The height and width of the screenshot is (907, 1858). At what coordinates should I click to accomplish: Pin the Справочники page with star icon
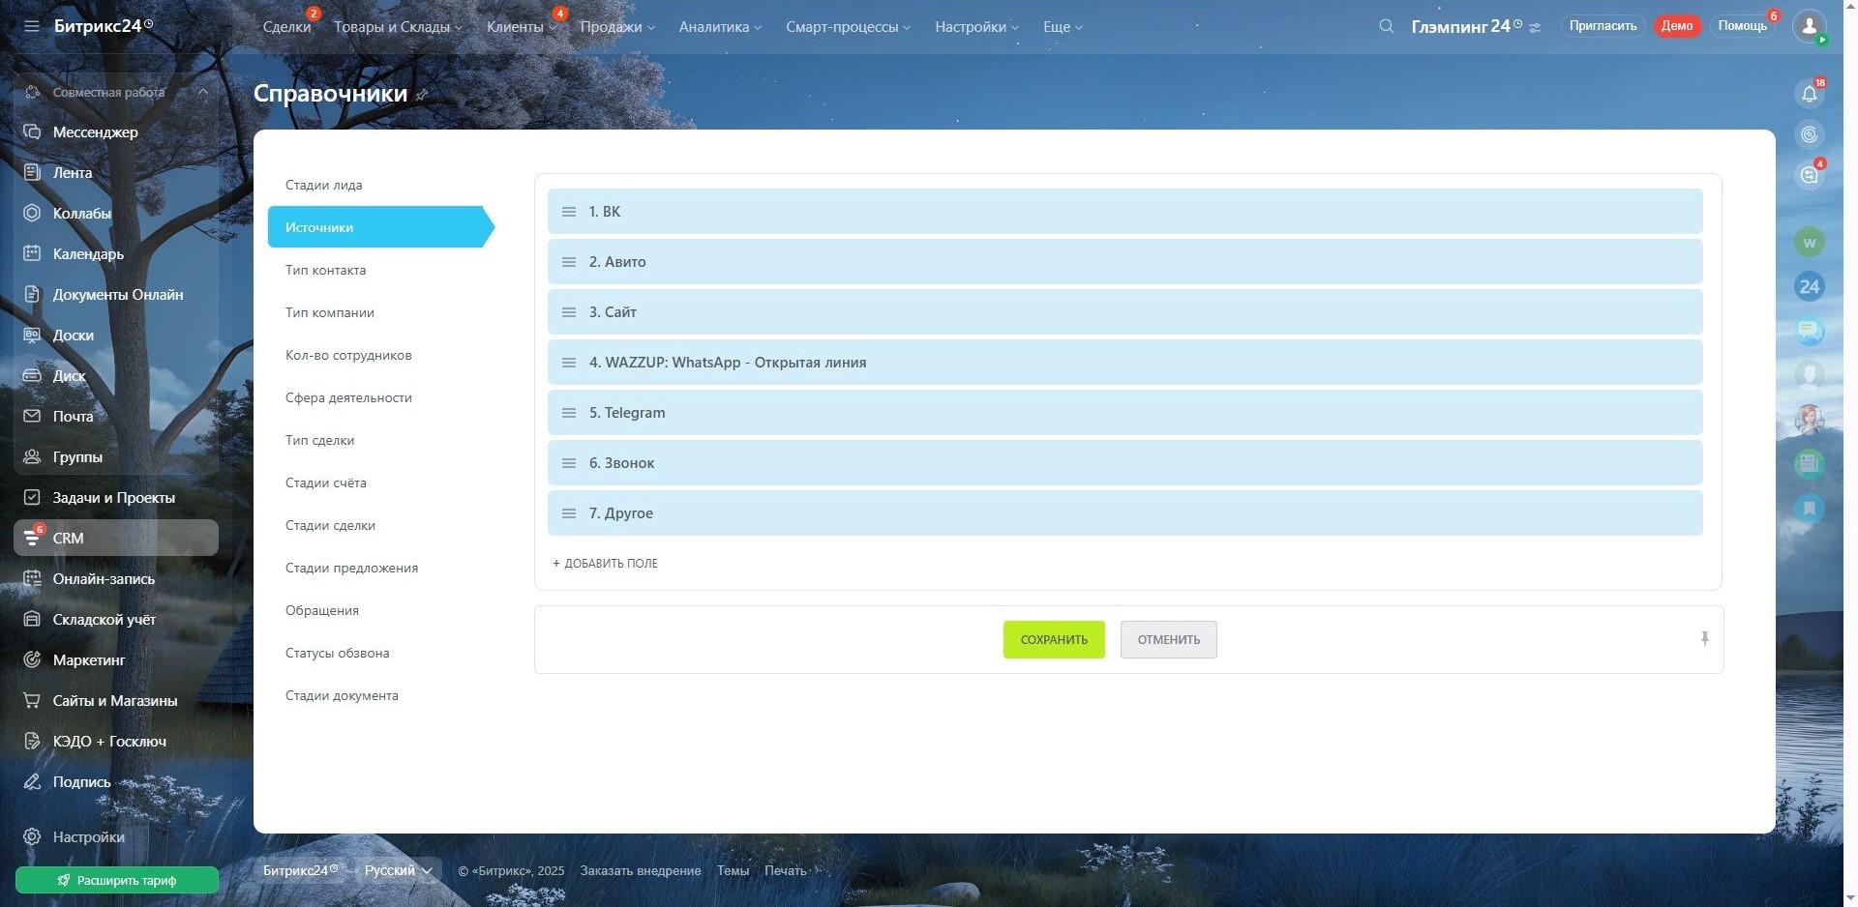click(422, 95)
